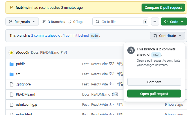This screenshot has width=188, height=115.
Task: Click '9 hours ago' in eslint.config.js row
Action: (x=174, y=105)
